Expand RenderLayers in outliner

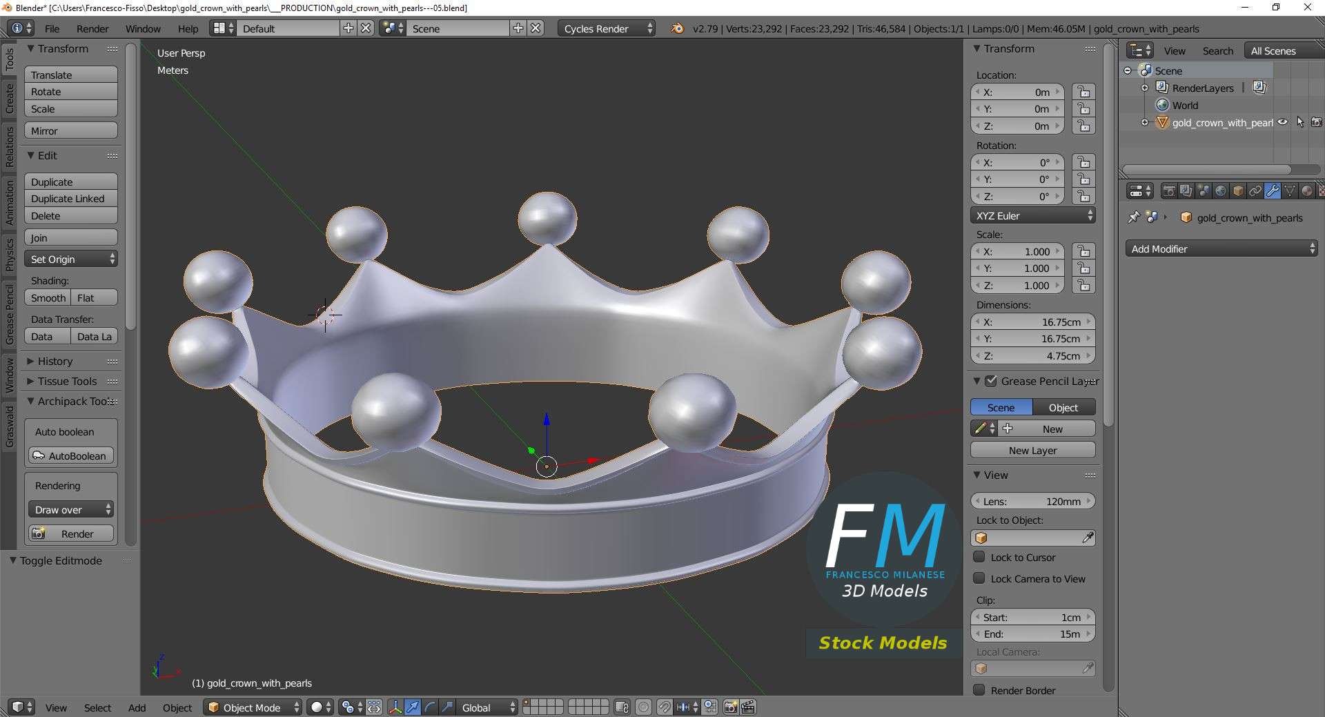pyautogui.click(x=1145, y=88)
